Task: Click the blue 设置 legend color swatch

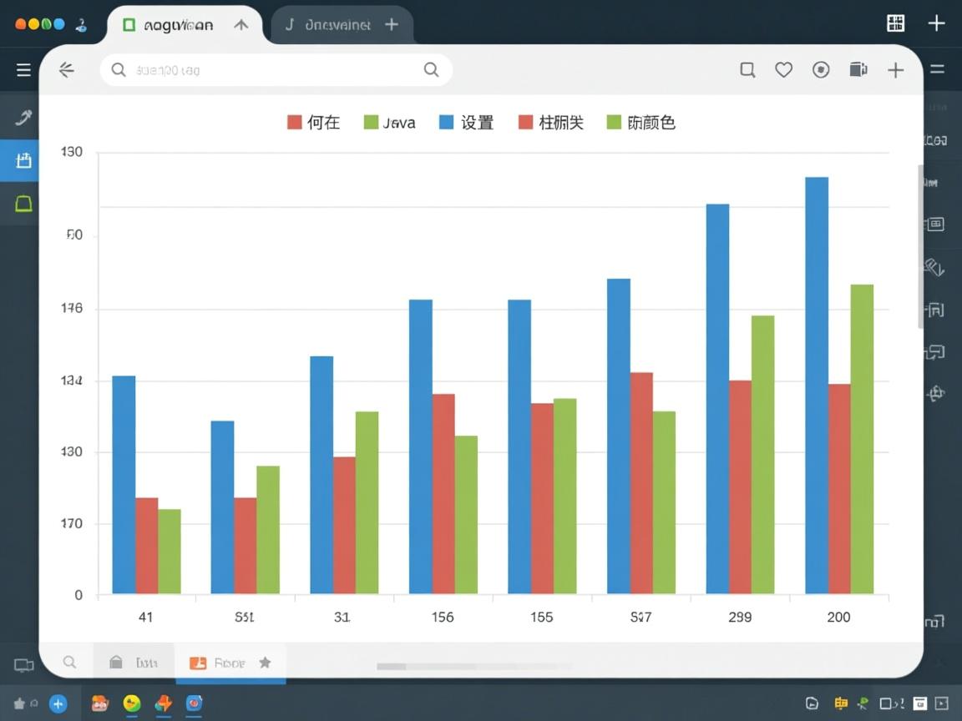Action: coord(446,123)
